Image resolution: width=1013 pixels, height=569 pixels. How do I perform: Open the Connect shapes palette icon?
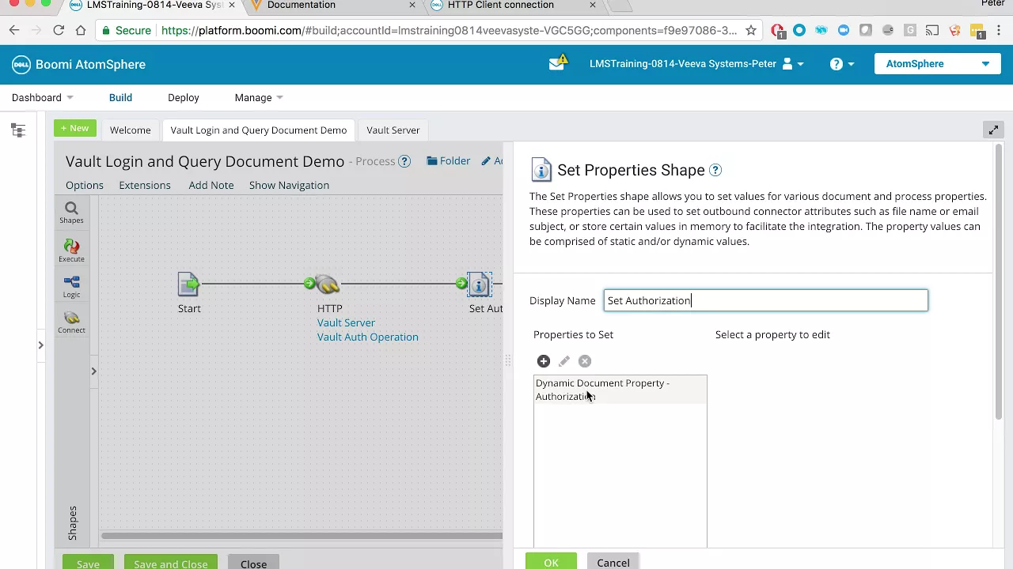pos(71,322)
